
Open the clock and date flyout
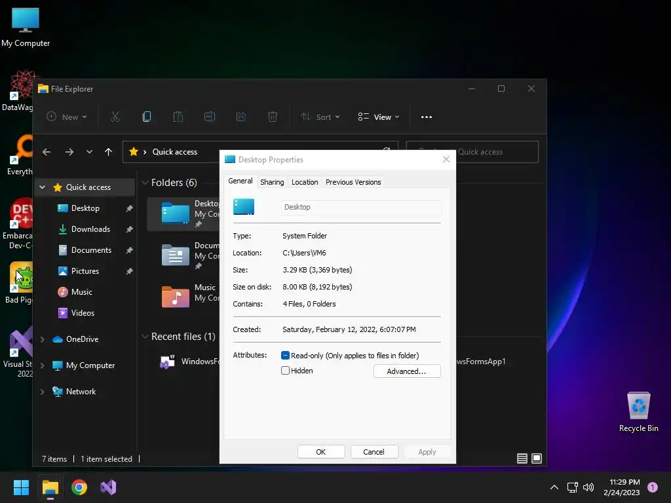click(622, 487)
